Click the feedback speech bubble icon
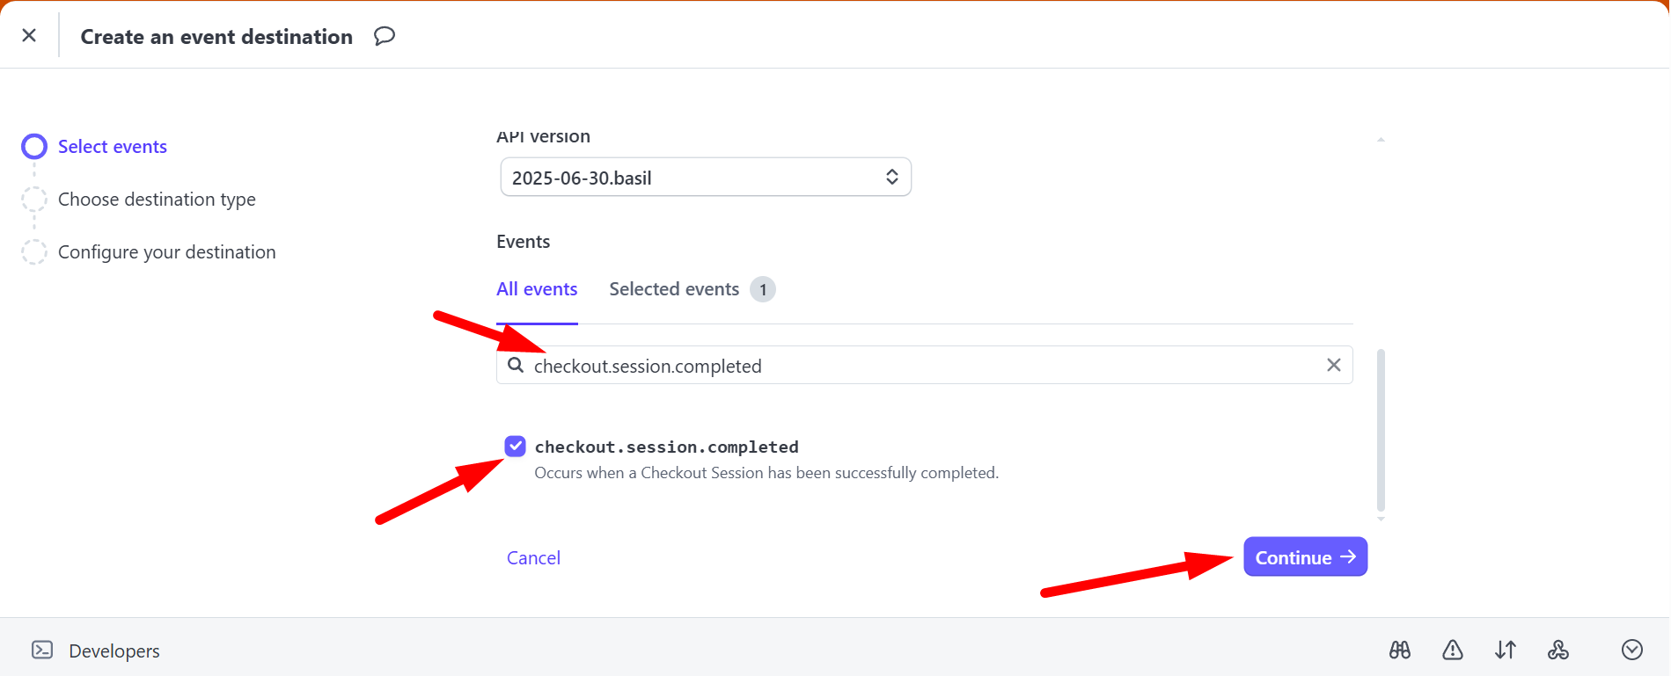Viewport: 1671px width, 676px height. tap(384, 36)
